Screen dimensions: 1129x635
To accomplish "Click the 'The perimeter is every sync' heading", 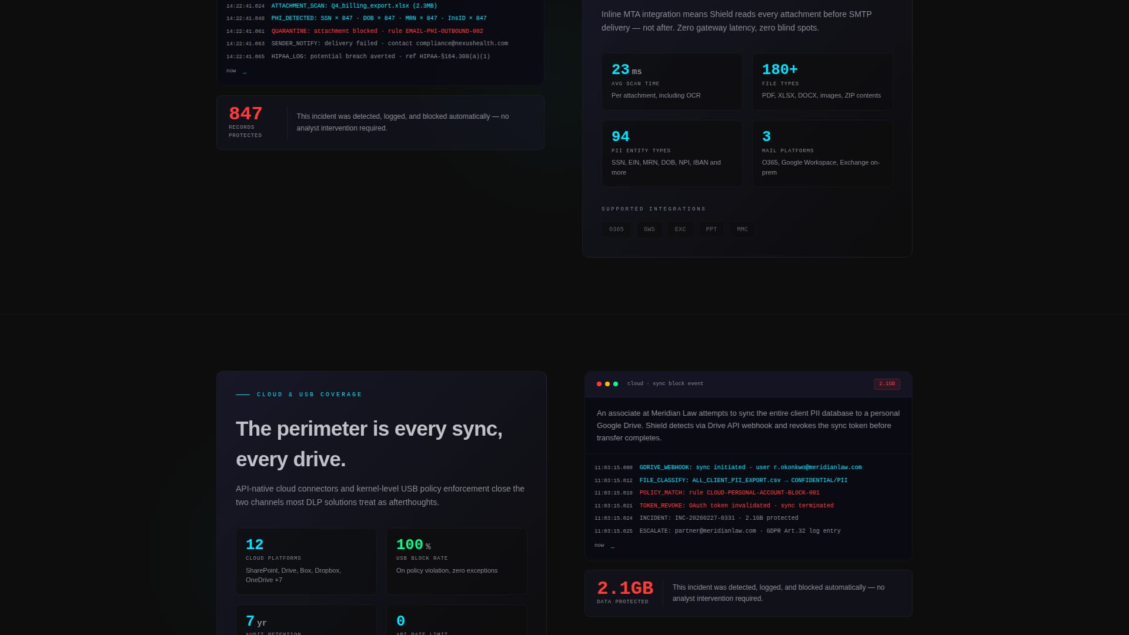I will point(369,444).
